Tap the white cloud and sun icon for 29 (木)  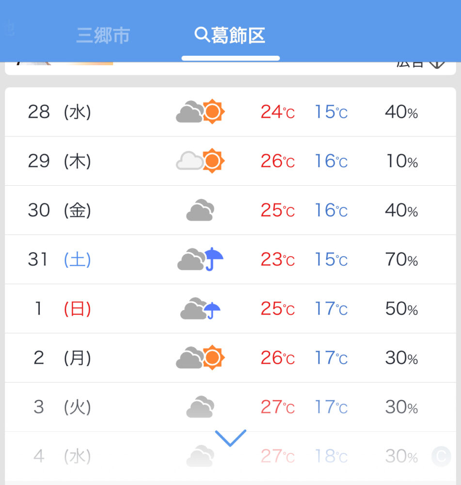click(x=200, y=161)
